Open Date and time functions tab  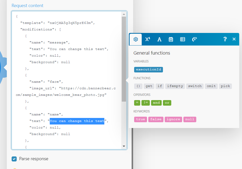(x=171, y=39)
